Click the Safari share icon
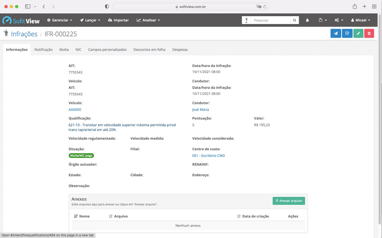 355,6
